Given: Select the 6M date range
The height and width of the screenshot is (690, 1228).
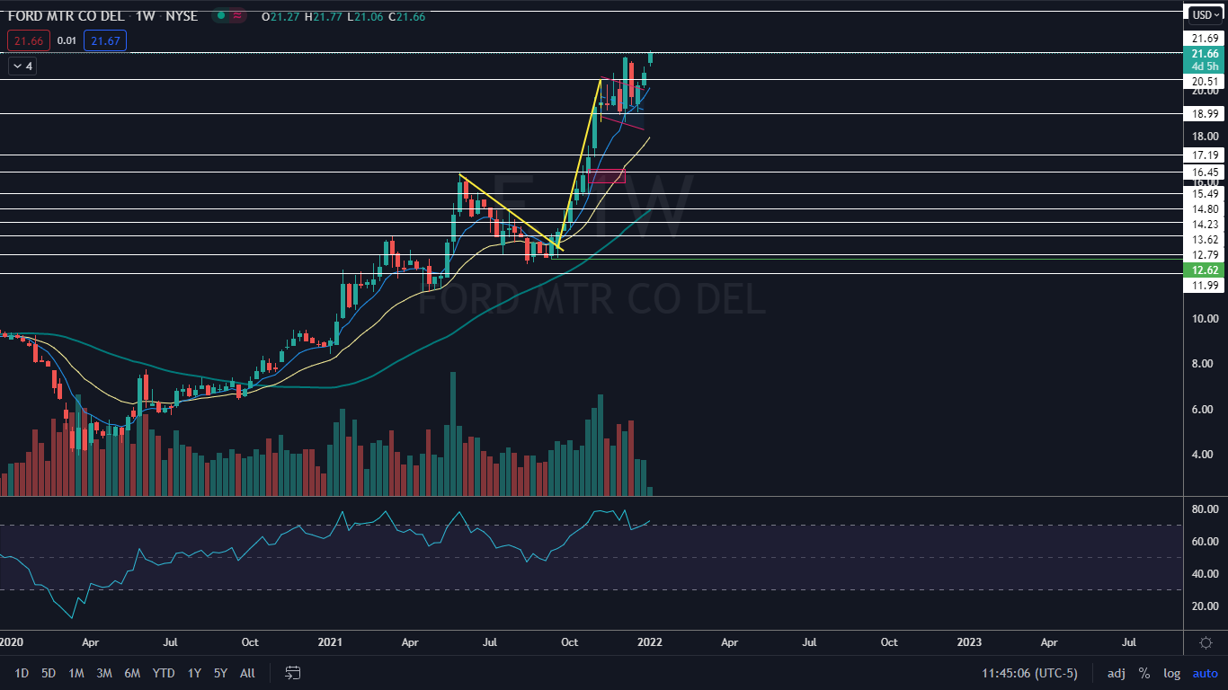Looking at the screenshot, I should tap(132, 673).
